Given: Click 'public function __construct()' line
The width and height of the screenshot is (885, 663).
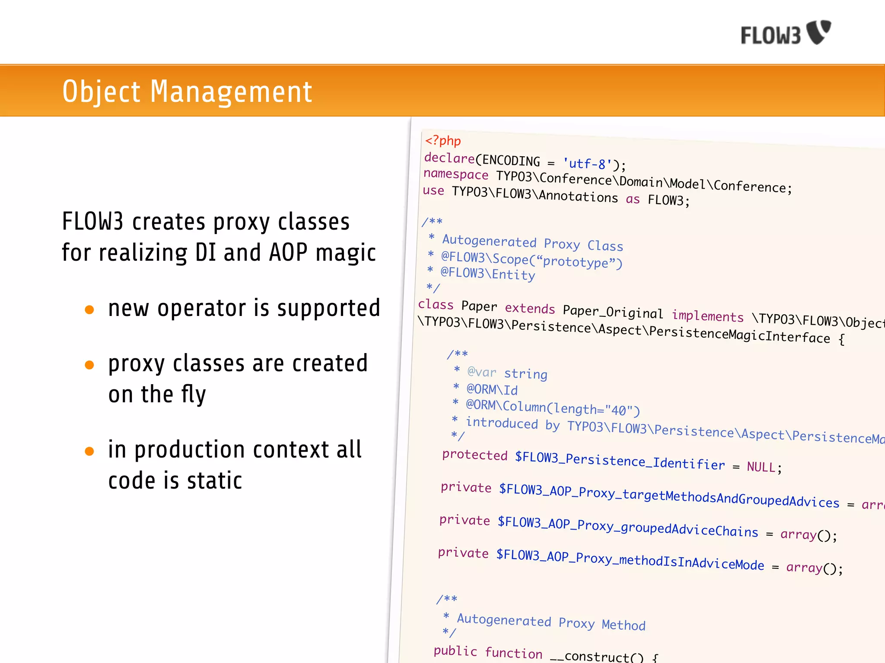Looking at the screenshot, I should [546, 655].
